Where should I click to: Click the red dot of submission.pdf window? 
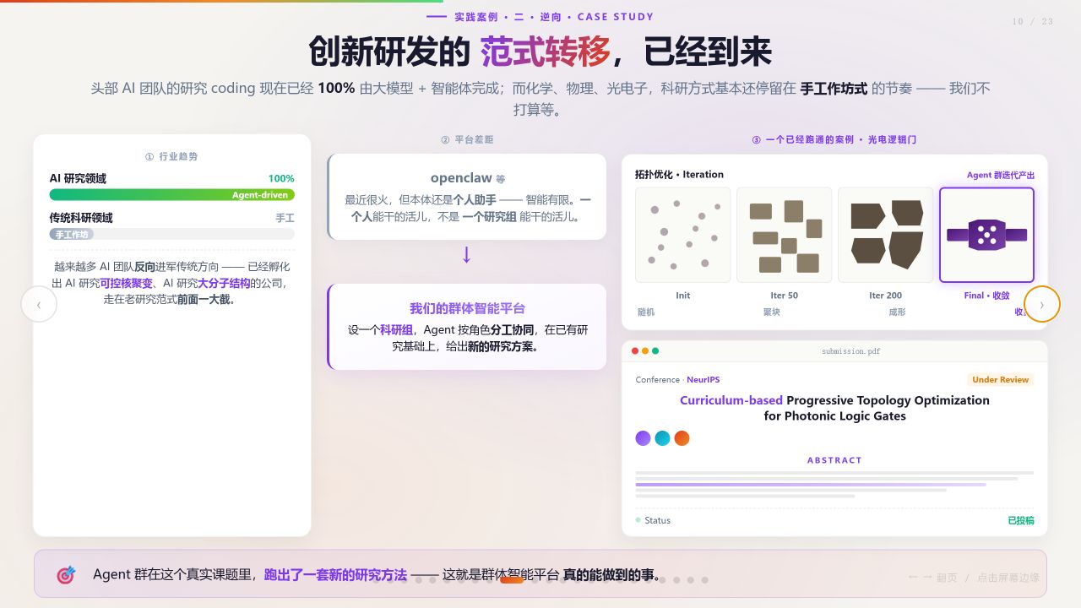pyautogui.click(x=635, y=351)
